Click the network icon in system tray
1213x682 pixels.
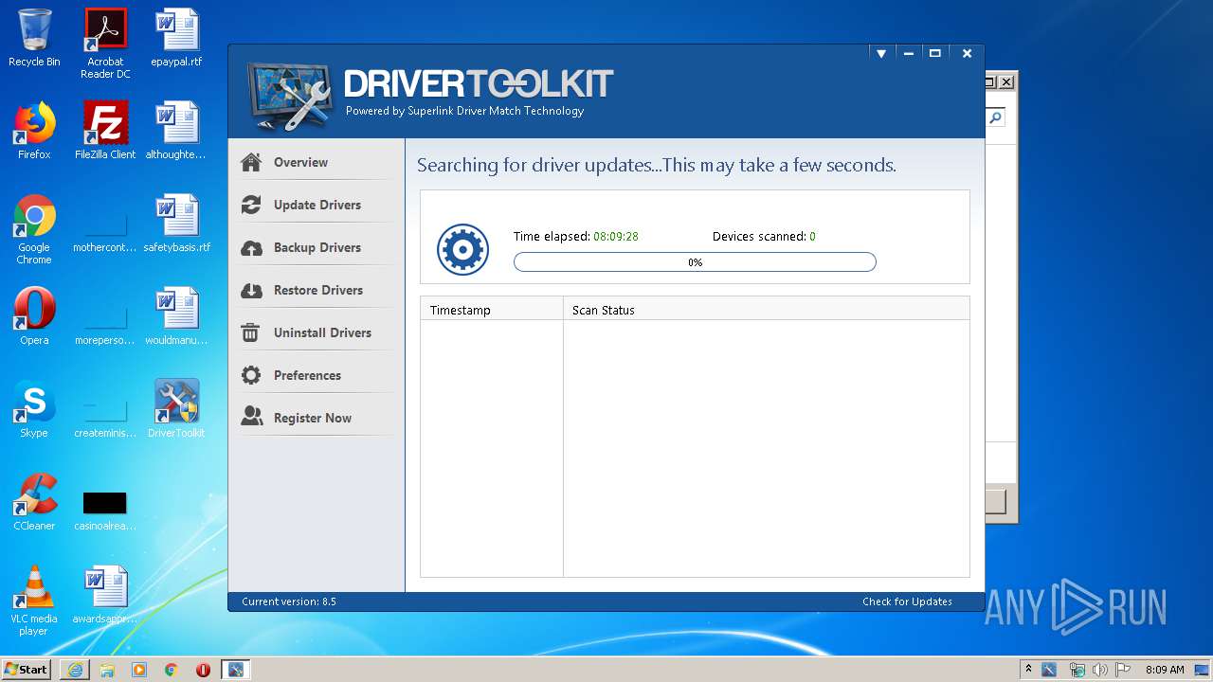[x=1077, y=670]
